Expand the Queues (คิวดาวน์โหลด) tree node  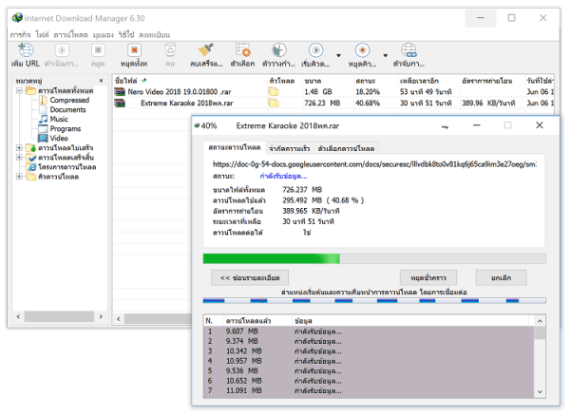point(19,177)
